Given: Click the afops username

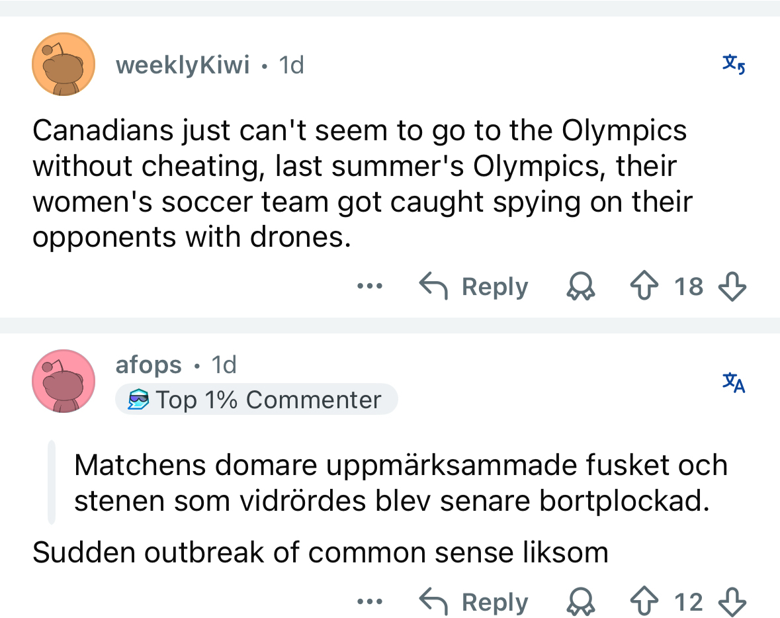Looking at the screenshot, I should (x=148, y=365).
